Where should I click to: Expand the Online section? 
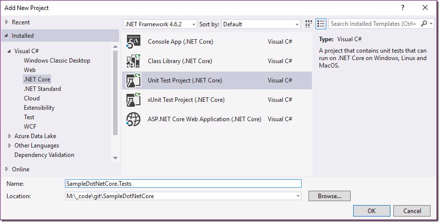tap(7, 169)
